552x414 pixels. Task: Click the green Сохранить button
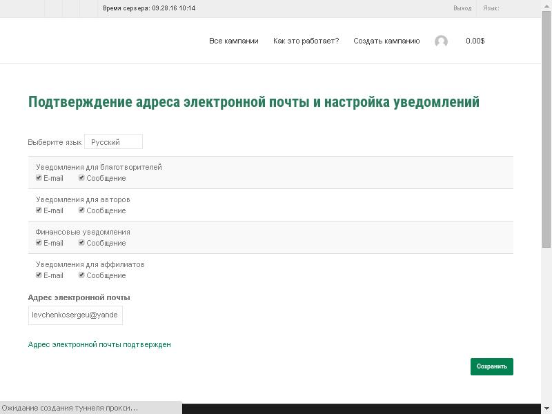coord(492,366)
